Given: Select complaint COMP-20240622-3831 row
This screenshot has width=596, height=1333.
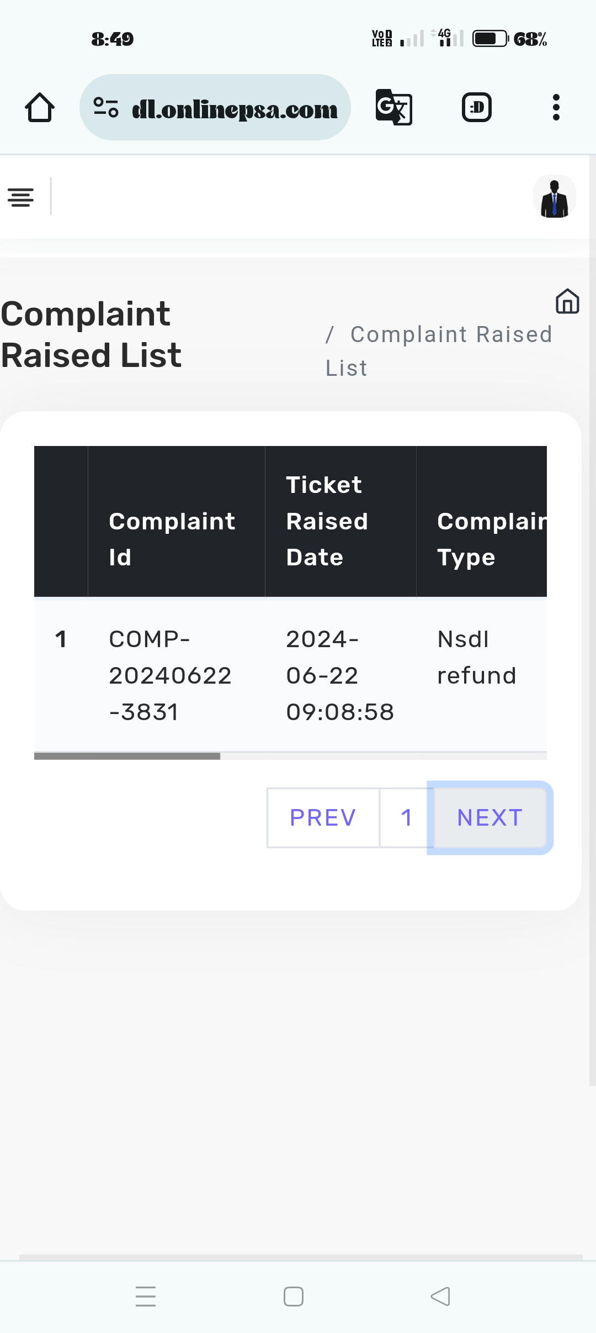Looking at the screenshot, I should (x=170, y=675).
